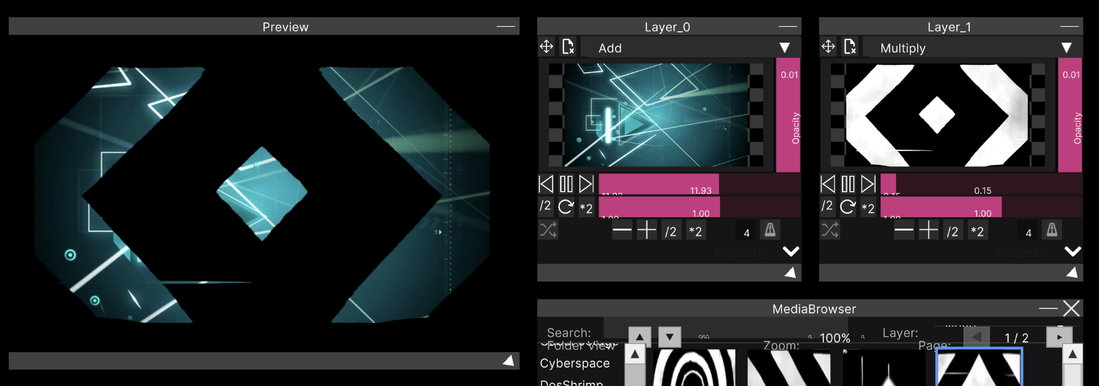1099x386 pixels.
Task: Halve speed with /2 beside Layer_1 loop icon
Action: coord(827,206)
